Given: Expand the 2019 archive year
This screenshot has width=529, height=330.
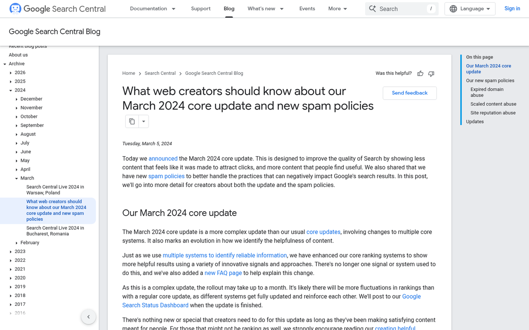Looking at the screenshot, I should coord(11,287).
